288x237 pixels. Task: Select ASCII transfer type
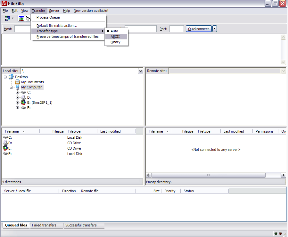pos(116,37)
